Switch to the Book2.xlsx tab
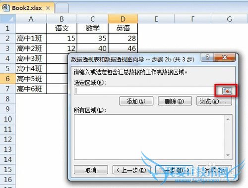The height and width of the screenshot is (188, 248). click(27, 8)
